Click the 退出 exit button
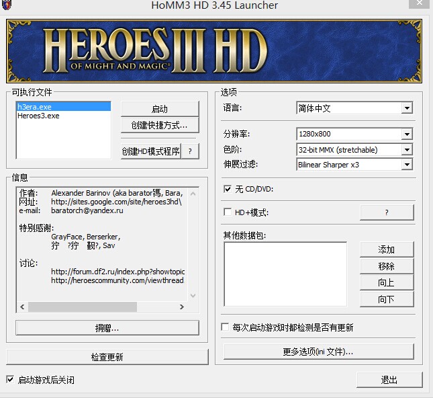 coord(389,380)
